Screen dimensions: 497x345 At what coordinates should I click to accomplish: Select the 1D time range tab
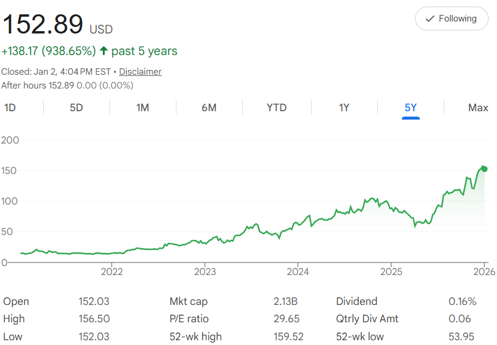coord(10,108)
